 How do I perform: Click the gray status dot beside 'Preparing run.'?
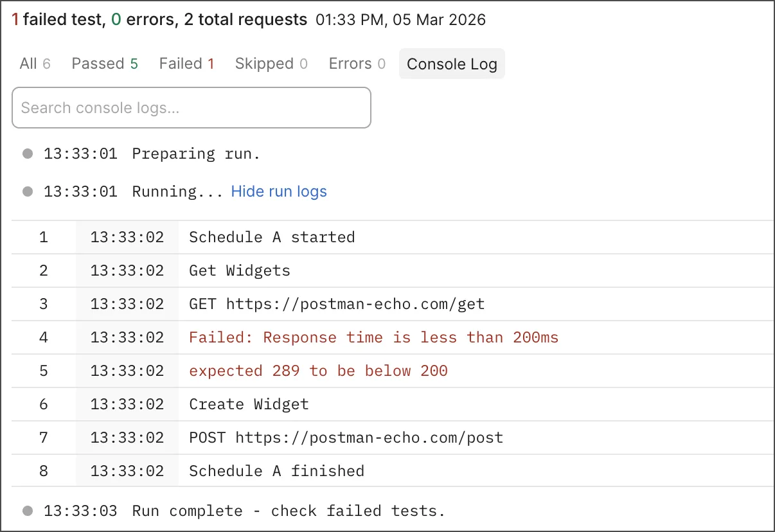[27, 154]
